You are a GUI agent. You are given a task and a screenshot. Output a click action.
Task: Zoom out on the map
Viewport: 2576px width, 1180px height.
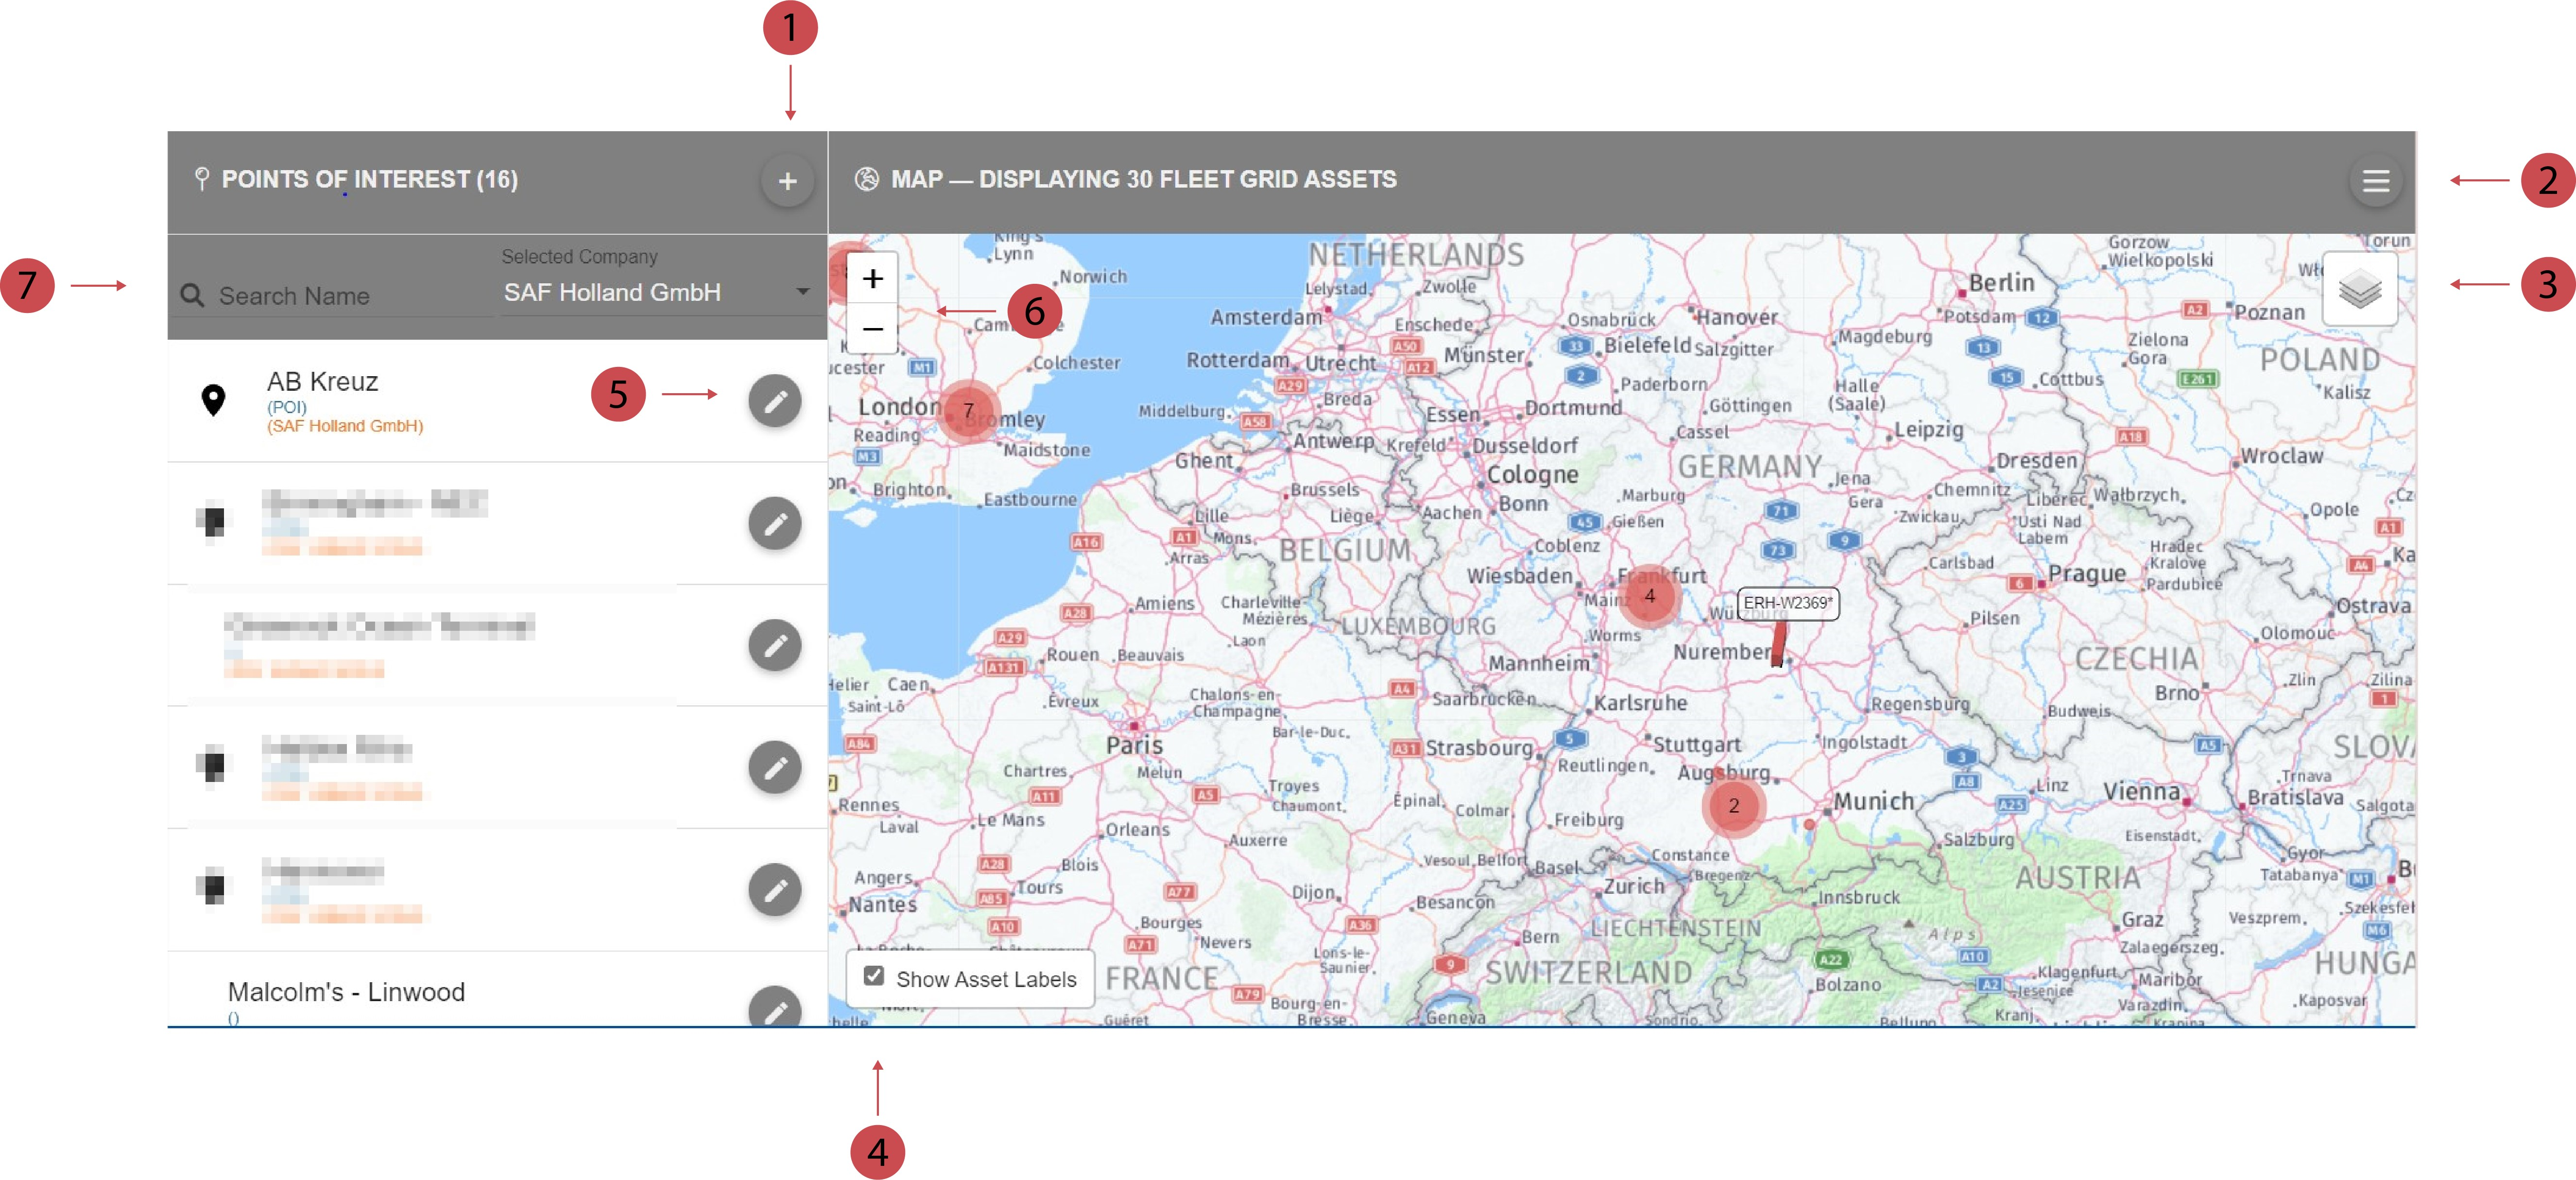pos(872,328)
